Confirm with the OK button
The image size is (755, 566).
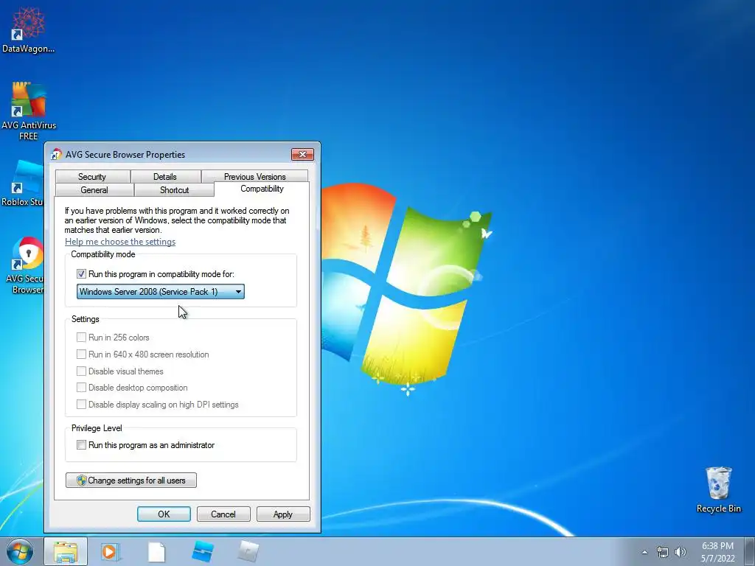tap(164, 514)
